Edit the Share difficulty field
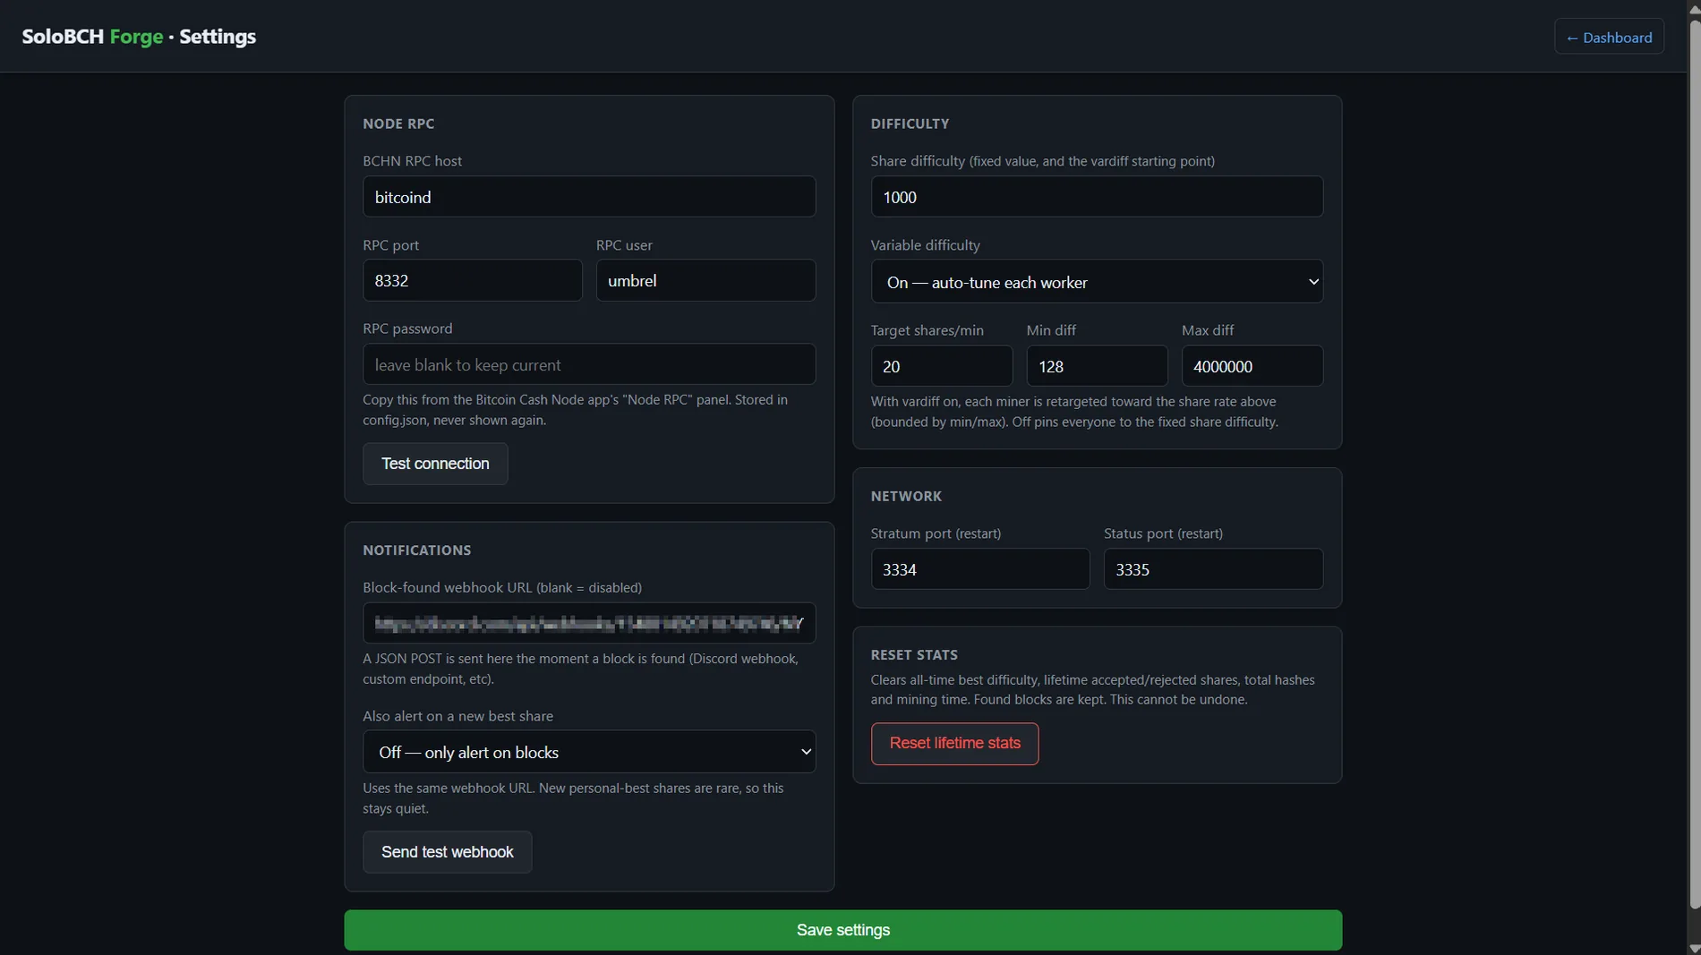 1097,197
